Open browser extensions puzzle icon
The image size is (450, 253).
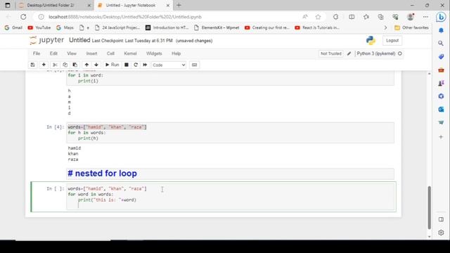click(336, 17)
